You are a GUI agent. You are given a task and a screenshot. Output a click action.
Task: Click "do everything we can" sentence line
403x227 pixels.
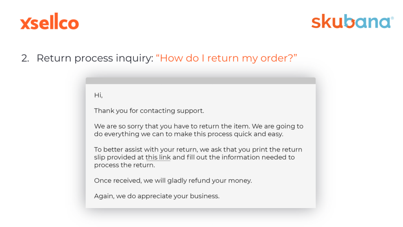(189, 134)
